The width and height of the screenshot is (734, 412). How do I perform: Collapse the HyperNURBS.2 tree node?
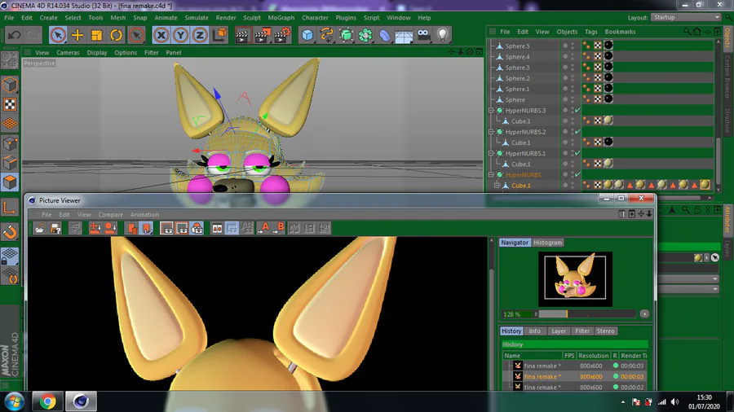click(491, 132)
